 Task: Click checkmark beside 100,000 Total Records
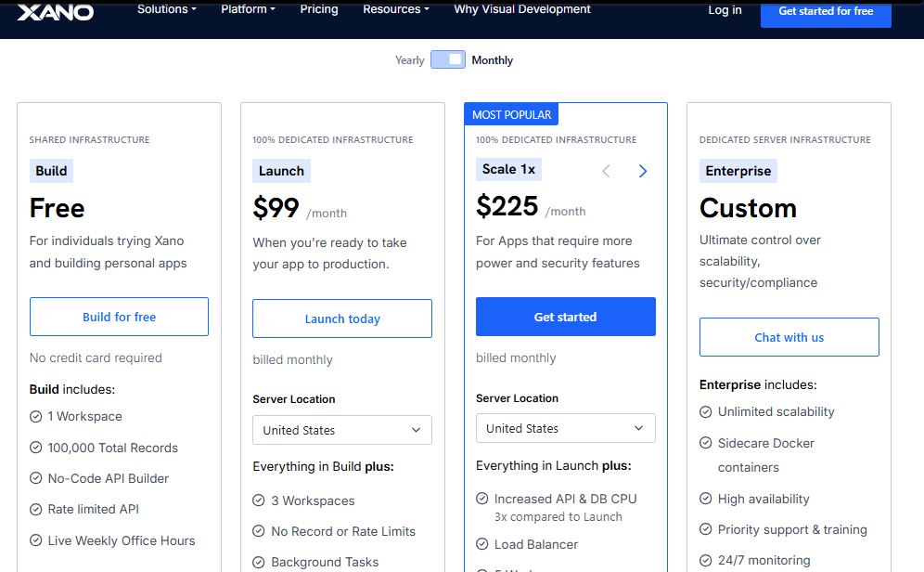[36, 448]
